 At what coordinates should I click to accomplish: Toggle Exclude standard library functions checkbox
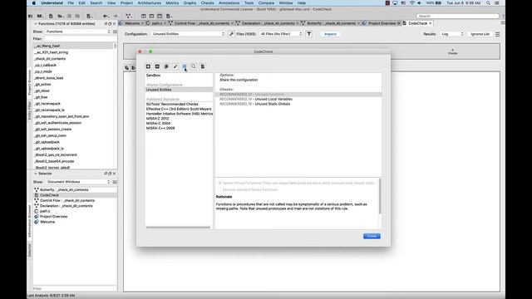click(x=220, y=190)
